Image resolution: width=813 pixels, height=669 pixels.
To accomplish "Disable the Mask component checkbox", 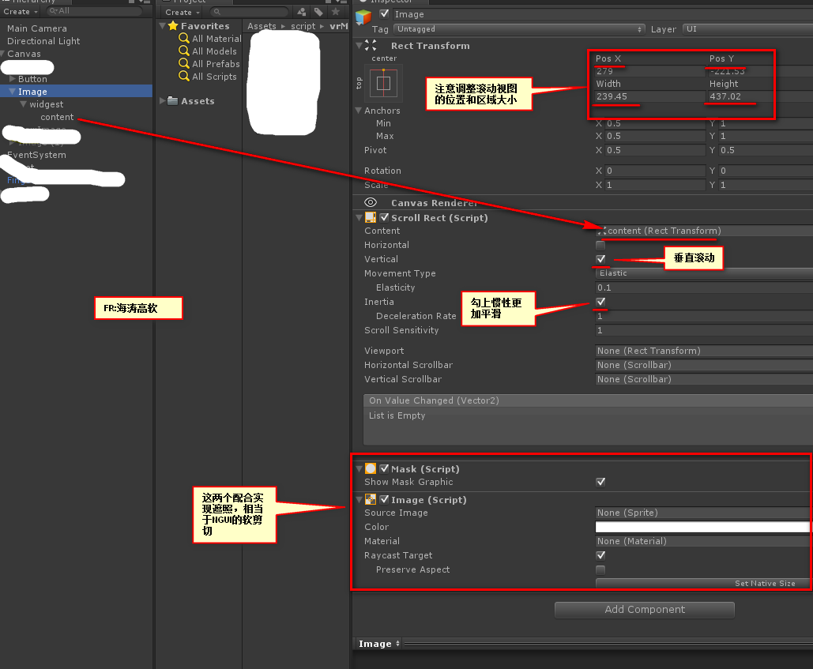I will 384,469.
